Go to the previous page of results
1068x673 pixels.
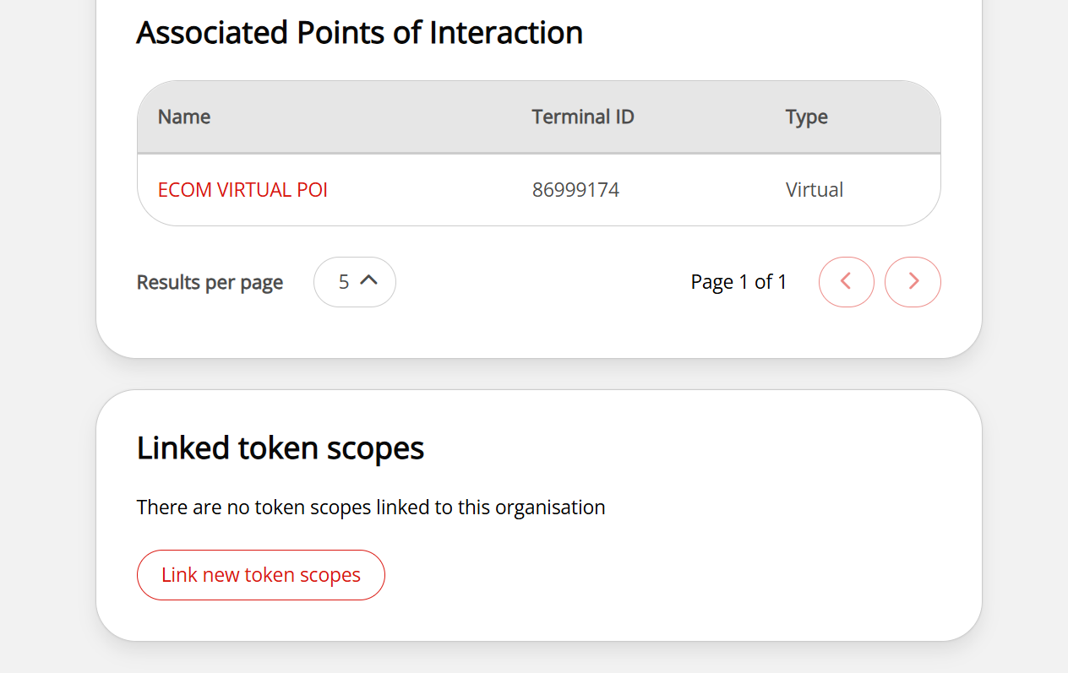[x=846, y=282]
